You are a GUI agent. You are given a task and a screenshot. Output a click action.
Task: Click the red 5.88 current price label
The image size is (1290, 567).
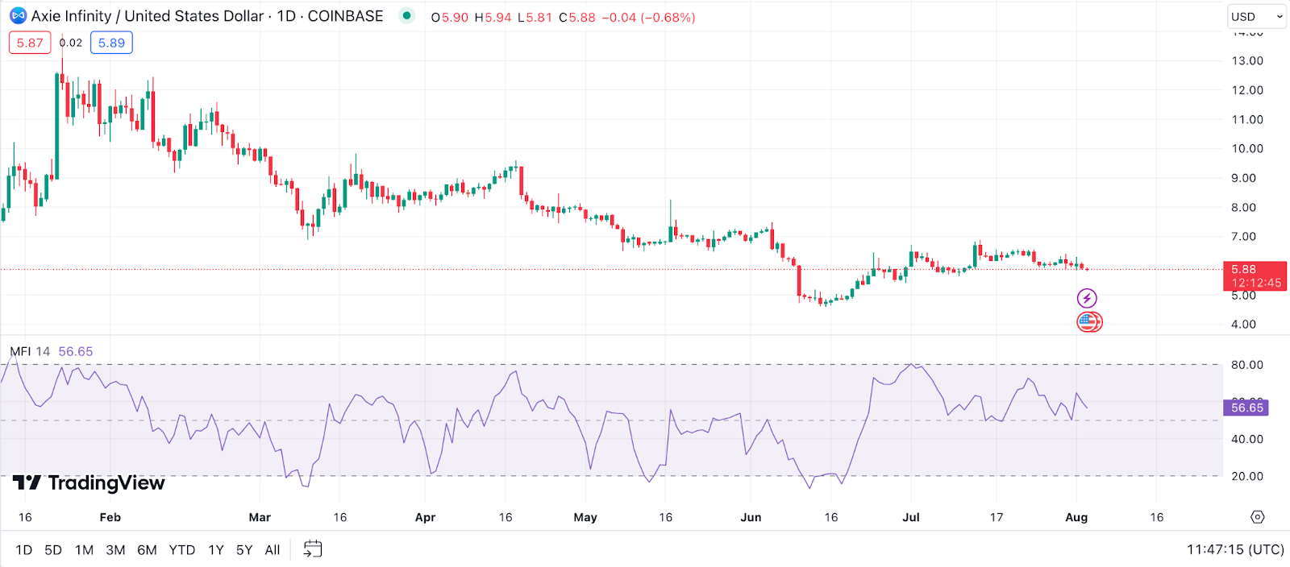tap(1255, 275)
